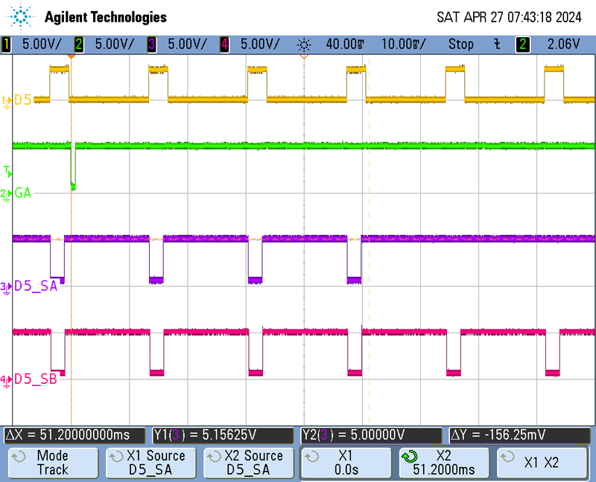Image resolution: width=596 pixels, height=482 pixels.
Task: Click the Agilent Technologies logo icon
Action: [x=22, y=16]
